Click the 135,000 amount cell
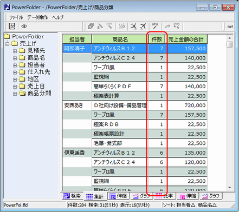 point(186,153)
